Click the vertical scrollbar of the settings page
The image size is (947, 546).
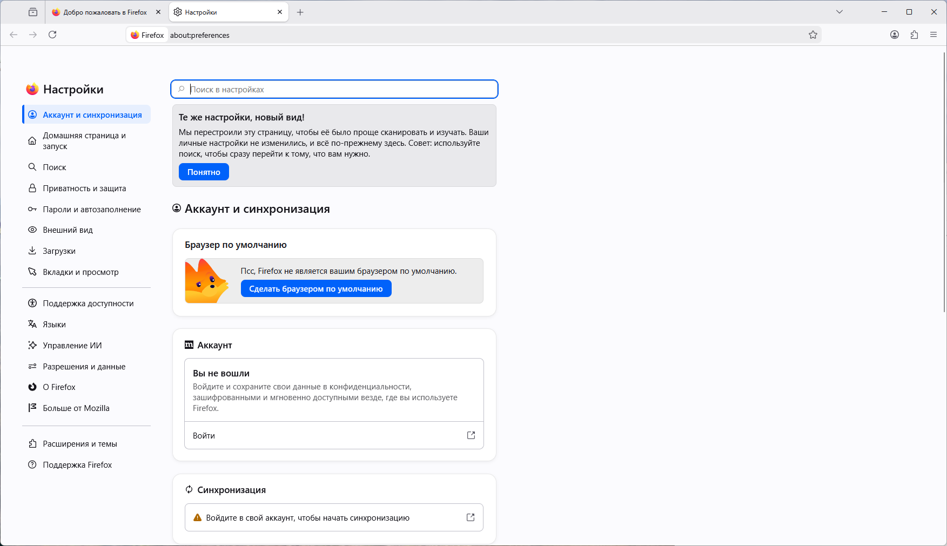tap(944, 183)
